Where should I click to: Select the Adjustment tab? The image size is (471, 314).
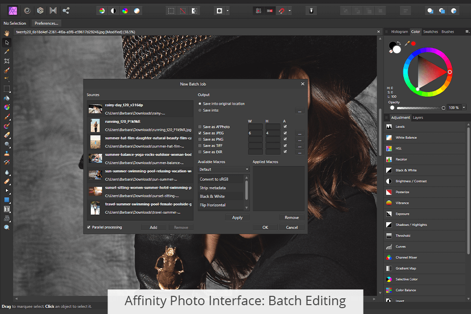click(x=400, y=117)
